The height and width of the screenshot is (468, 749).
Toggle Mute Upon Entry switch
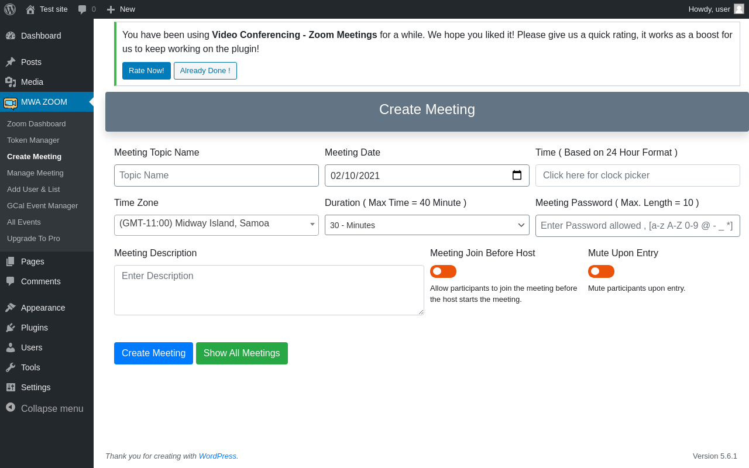[x=601, y=271]
